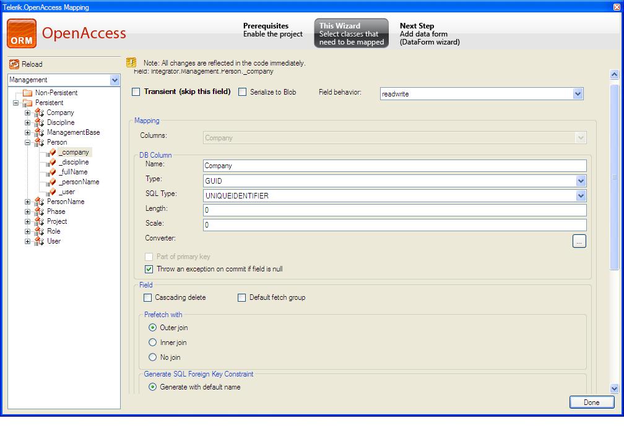Click the Discipline class icon
This screenshot has height=447, width=624.
39,122
